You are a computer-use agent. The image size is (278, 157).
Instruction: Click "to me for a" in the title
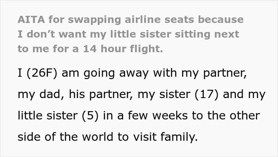point(48,49)
